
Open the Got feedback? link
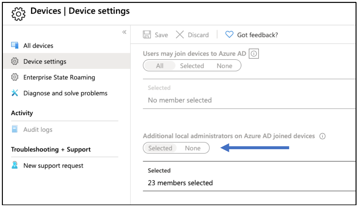click(258, 35)
